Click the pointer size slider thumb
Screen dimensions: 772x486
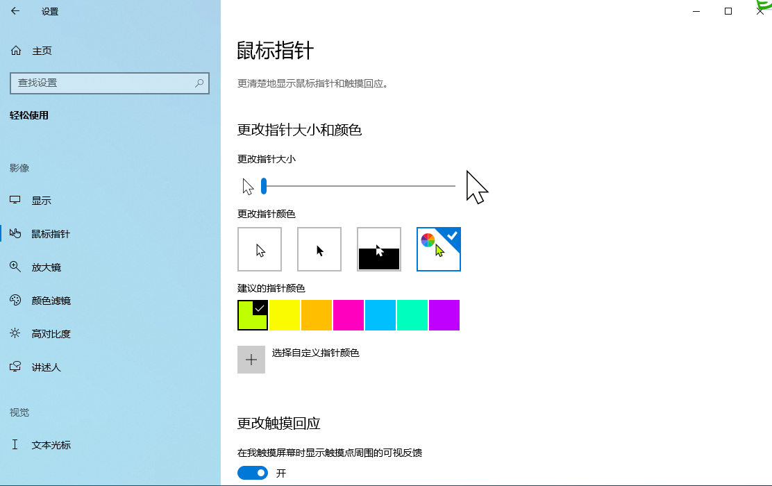click(264, 186)
